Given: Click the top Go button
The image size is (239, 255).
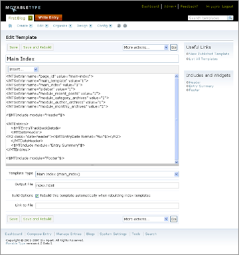Looking at the screenshot, I should (174, 47).
